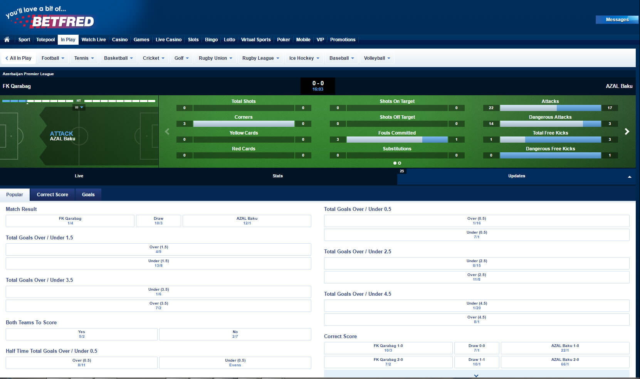640x379 pixels.
Task: Open the Rugby League dropdown
Action: click(x=260, y=58)
